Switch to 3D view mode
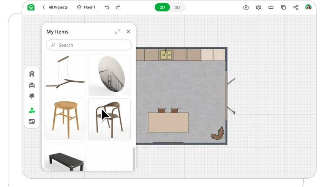Screen dimensions: 326x187 click(177, 7)
